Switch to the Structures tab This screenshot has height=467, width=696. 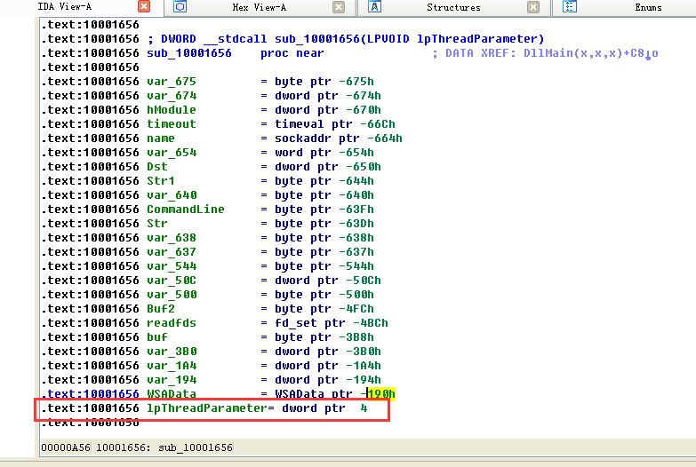pyautogui.click(x=453, y=7)
